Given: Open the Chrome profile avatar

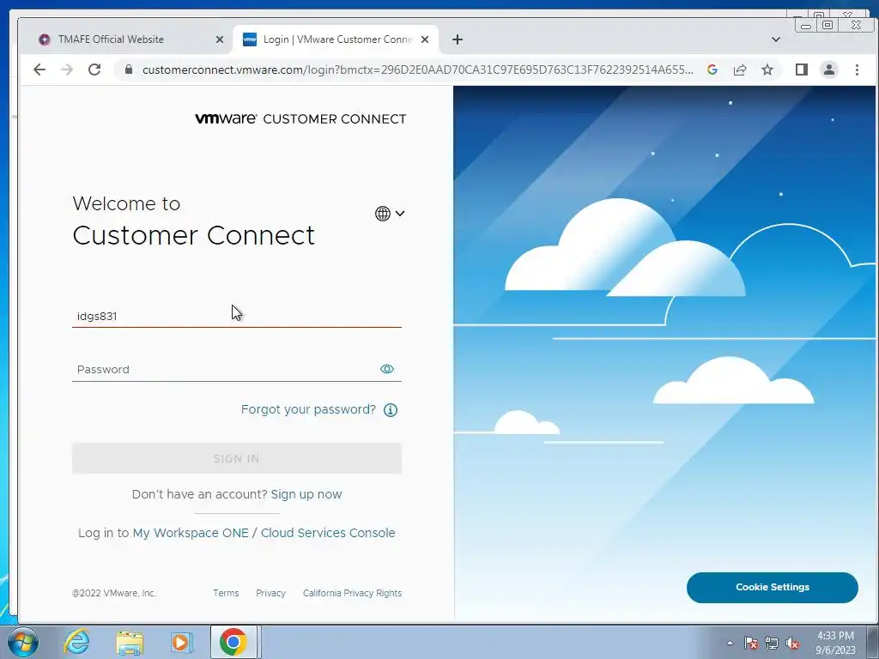Looking at the screenshot, I should (x=829, y=70).
